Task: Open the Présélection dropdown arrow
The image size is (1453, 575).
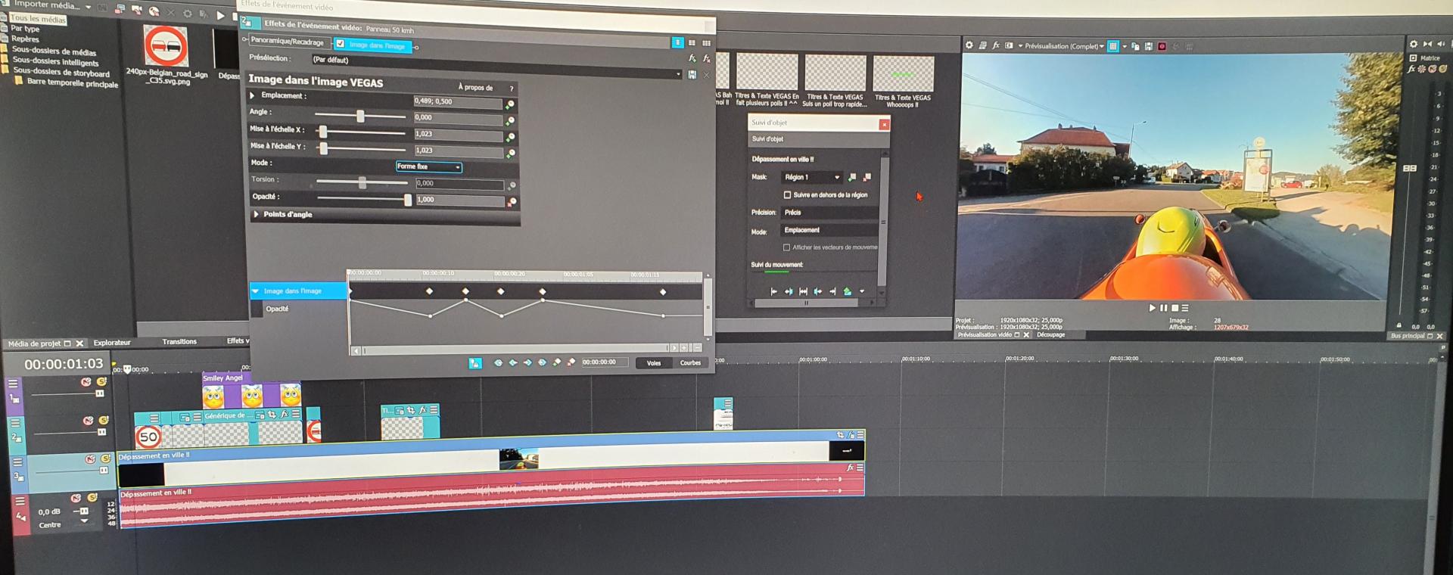Action: coord(677,74)
